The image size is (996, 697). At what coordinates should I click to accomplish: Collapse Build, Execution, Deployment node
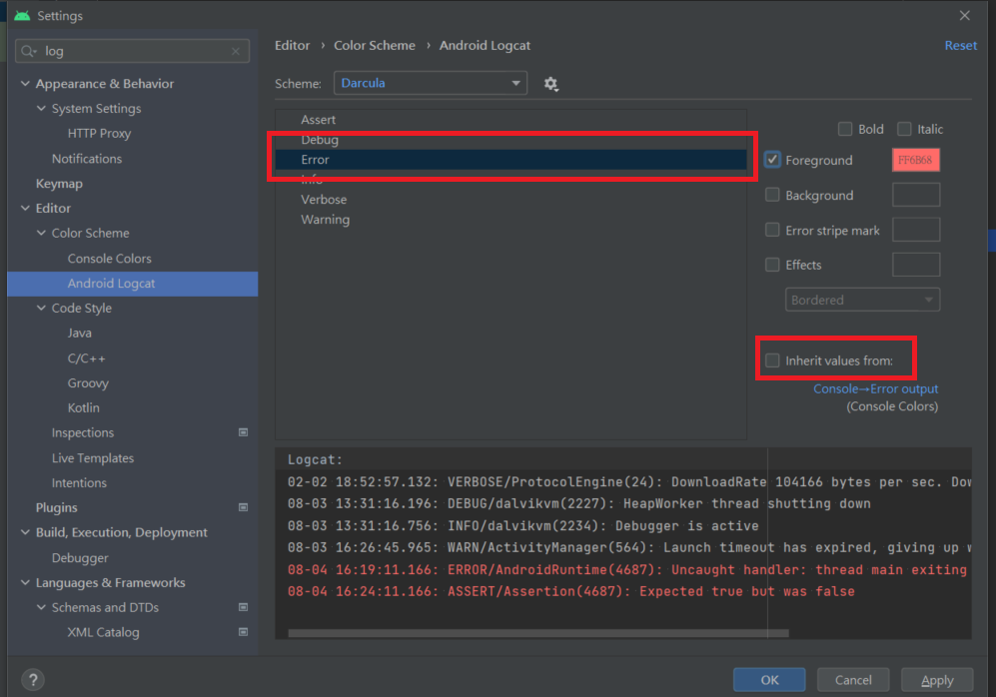pos(25,532)
